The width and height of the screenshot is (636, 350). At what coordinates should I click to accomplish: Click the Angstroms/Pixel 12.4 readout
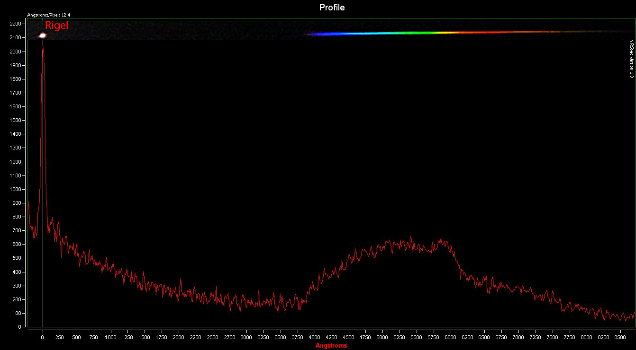(x=49, y=15)
